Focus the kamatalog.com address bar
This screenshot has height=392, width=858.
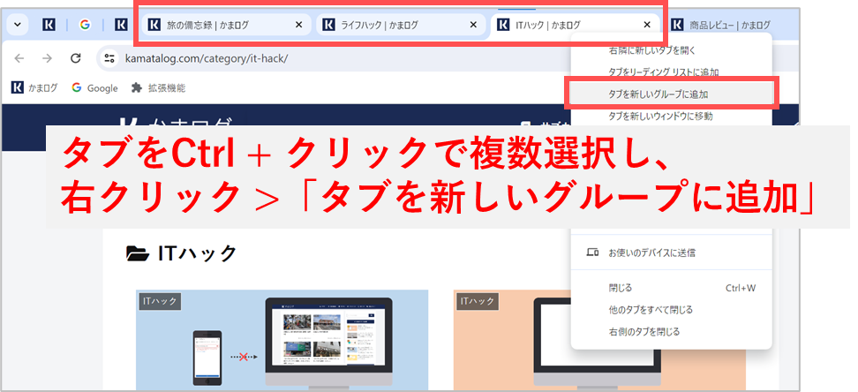[x=334, y=58]
